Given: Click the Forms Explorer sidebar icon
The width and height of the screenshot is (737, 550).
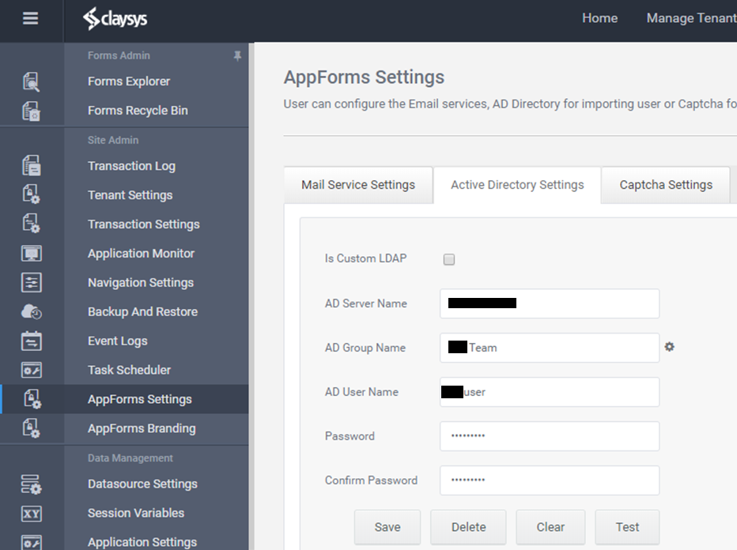Looking at the screenshot, I should (x=32, y=81).
